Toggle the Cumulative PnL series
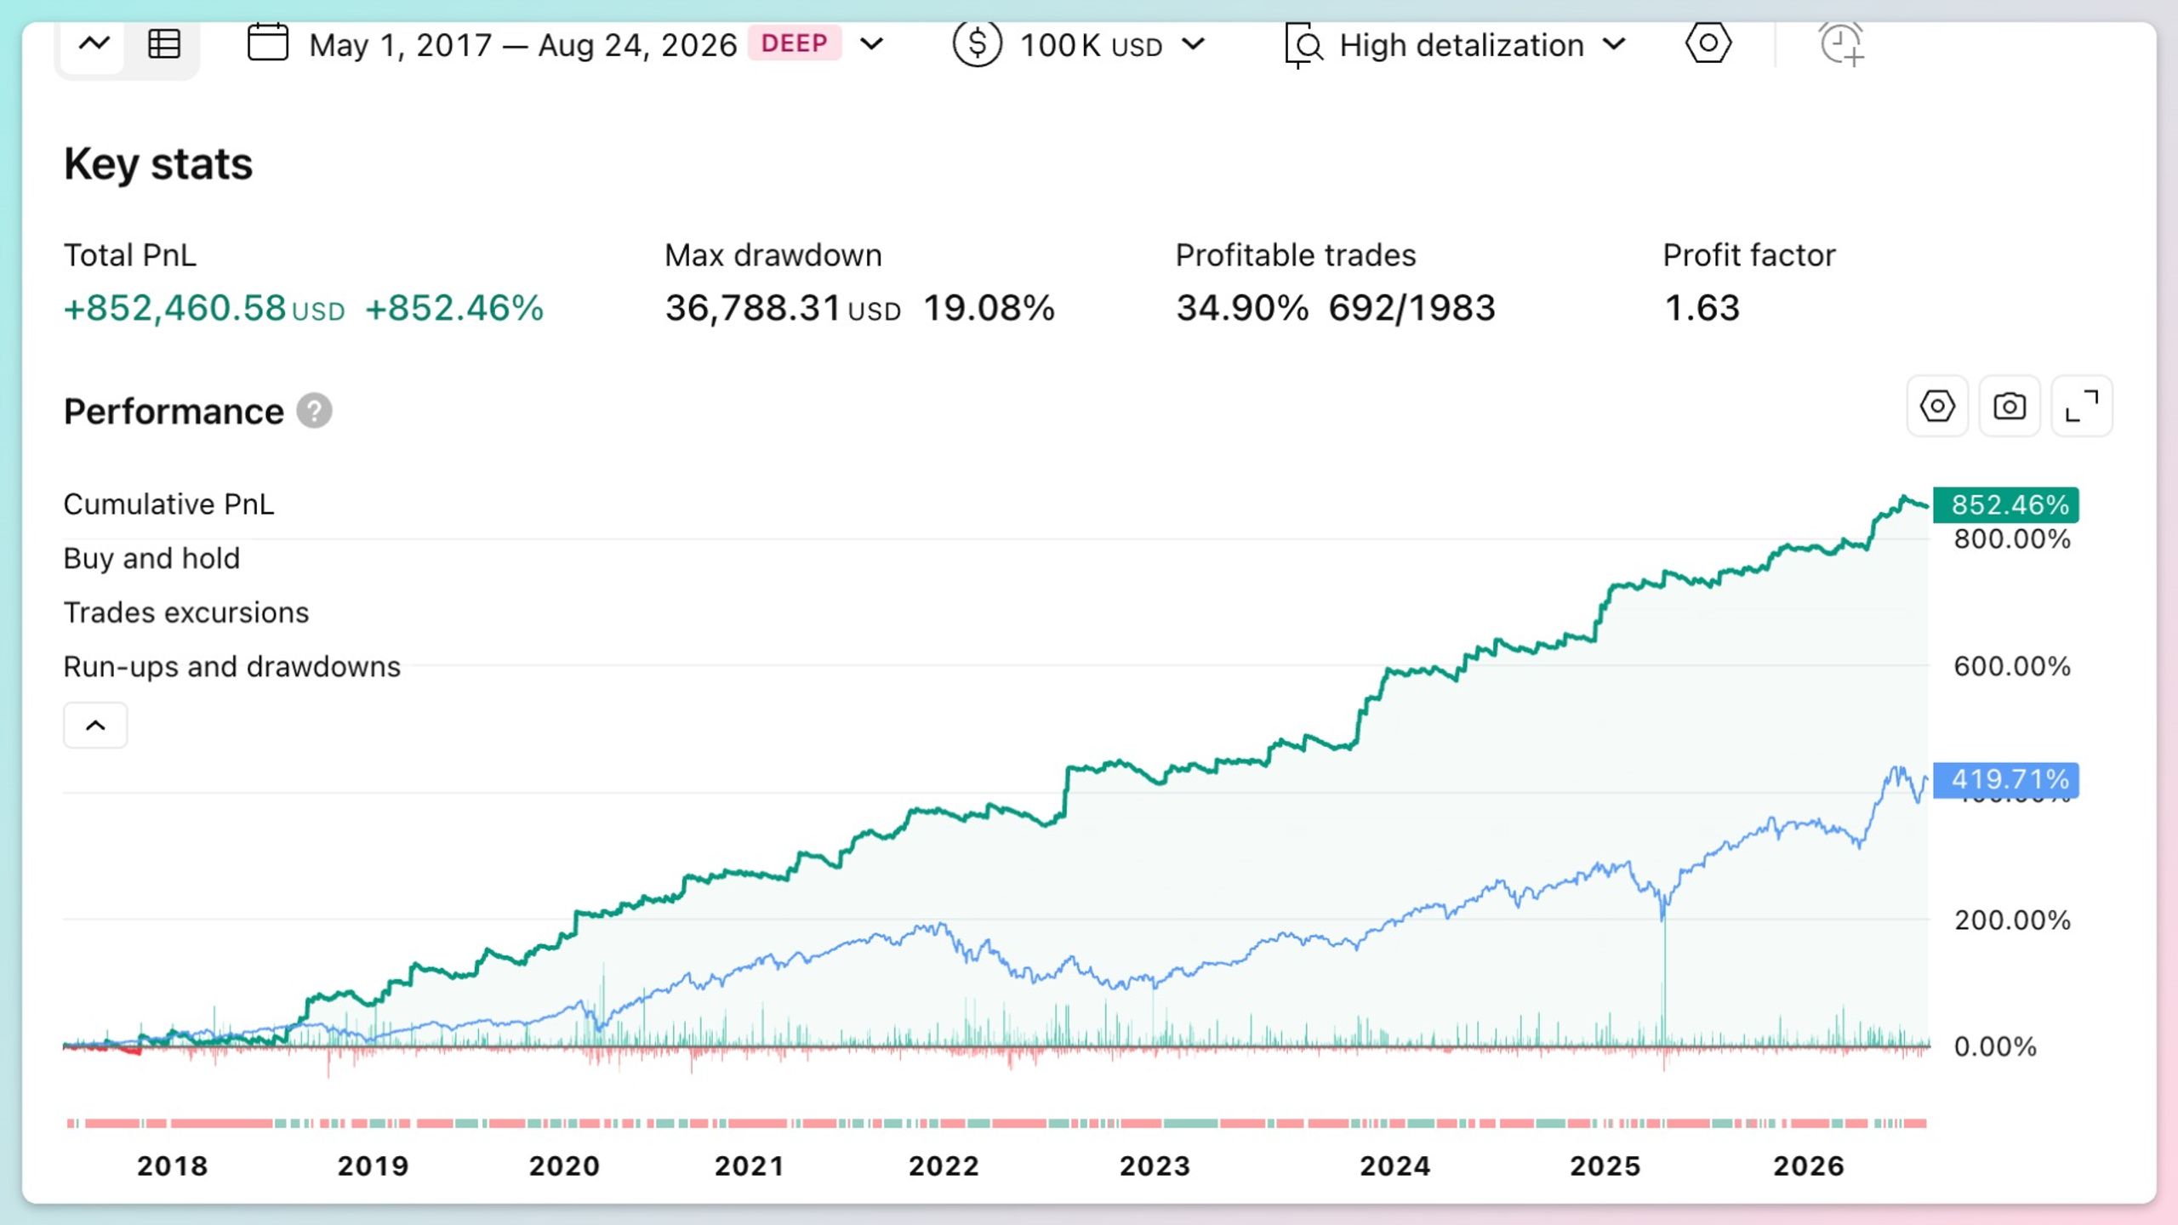The image size is (2178, 1225). pos(168,504)
